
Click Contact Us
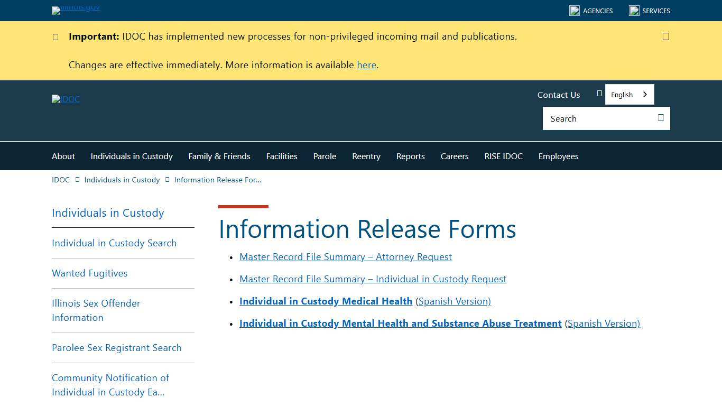(x=558, y=95)
